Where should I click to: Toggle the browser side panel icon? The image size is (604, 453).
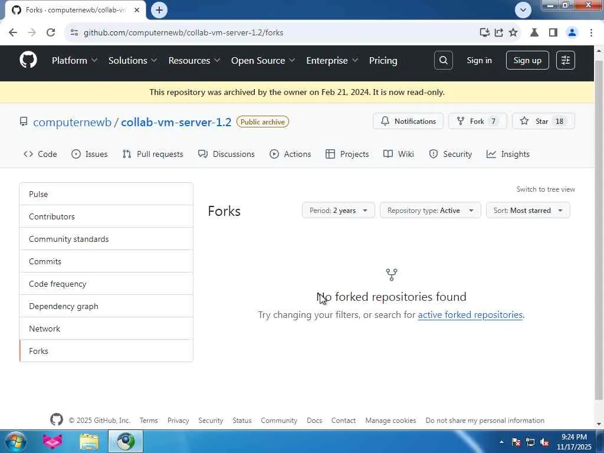[553, 32]
